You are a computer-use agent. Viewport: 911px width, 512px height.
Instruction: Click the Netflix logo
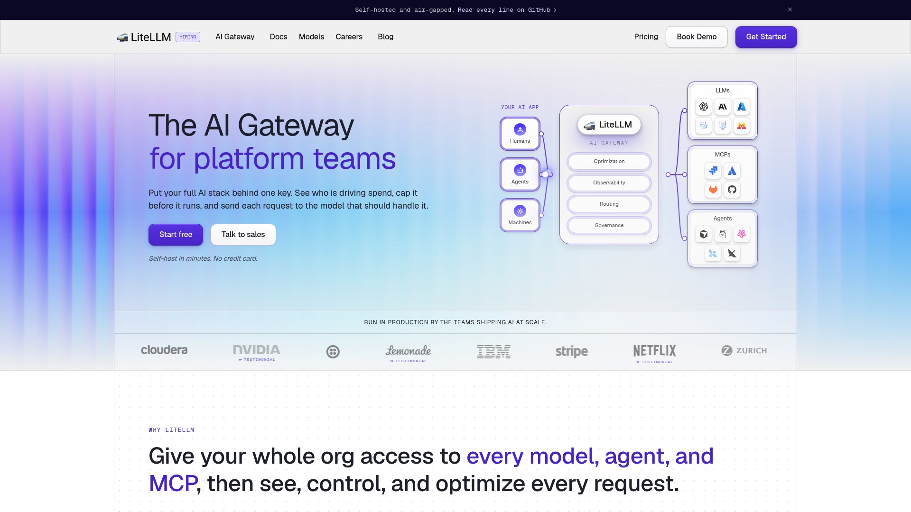pyautogui.click(x=655, y=351)
